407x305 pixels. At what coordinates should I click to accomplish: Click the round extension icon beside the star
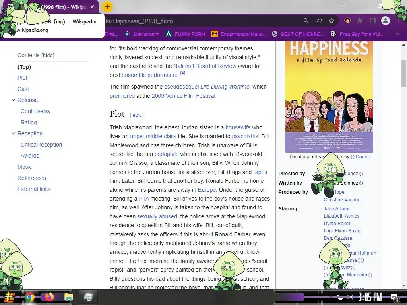pyautogui.click(x=347, y=21)
